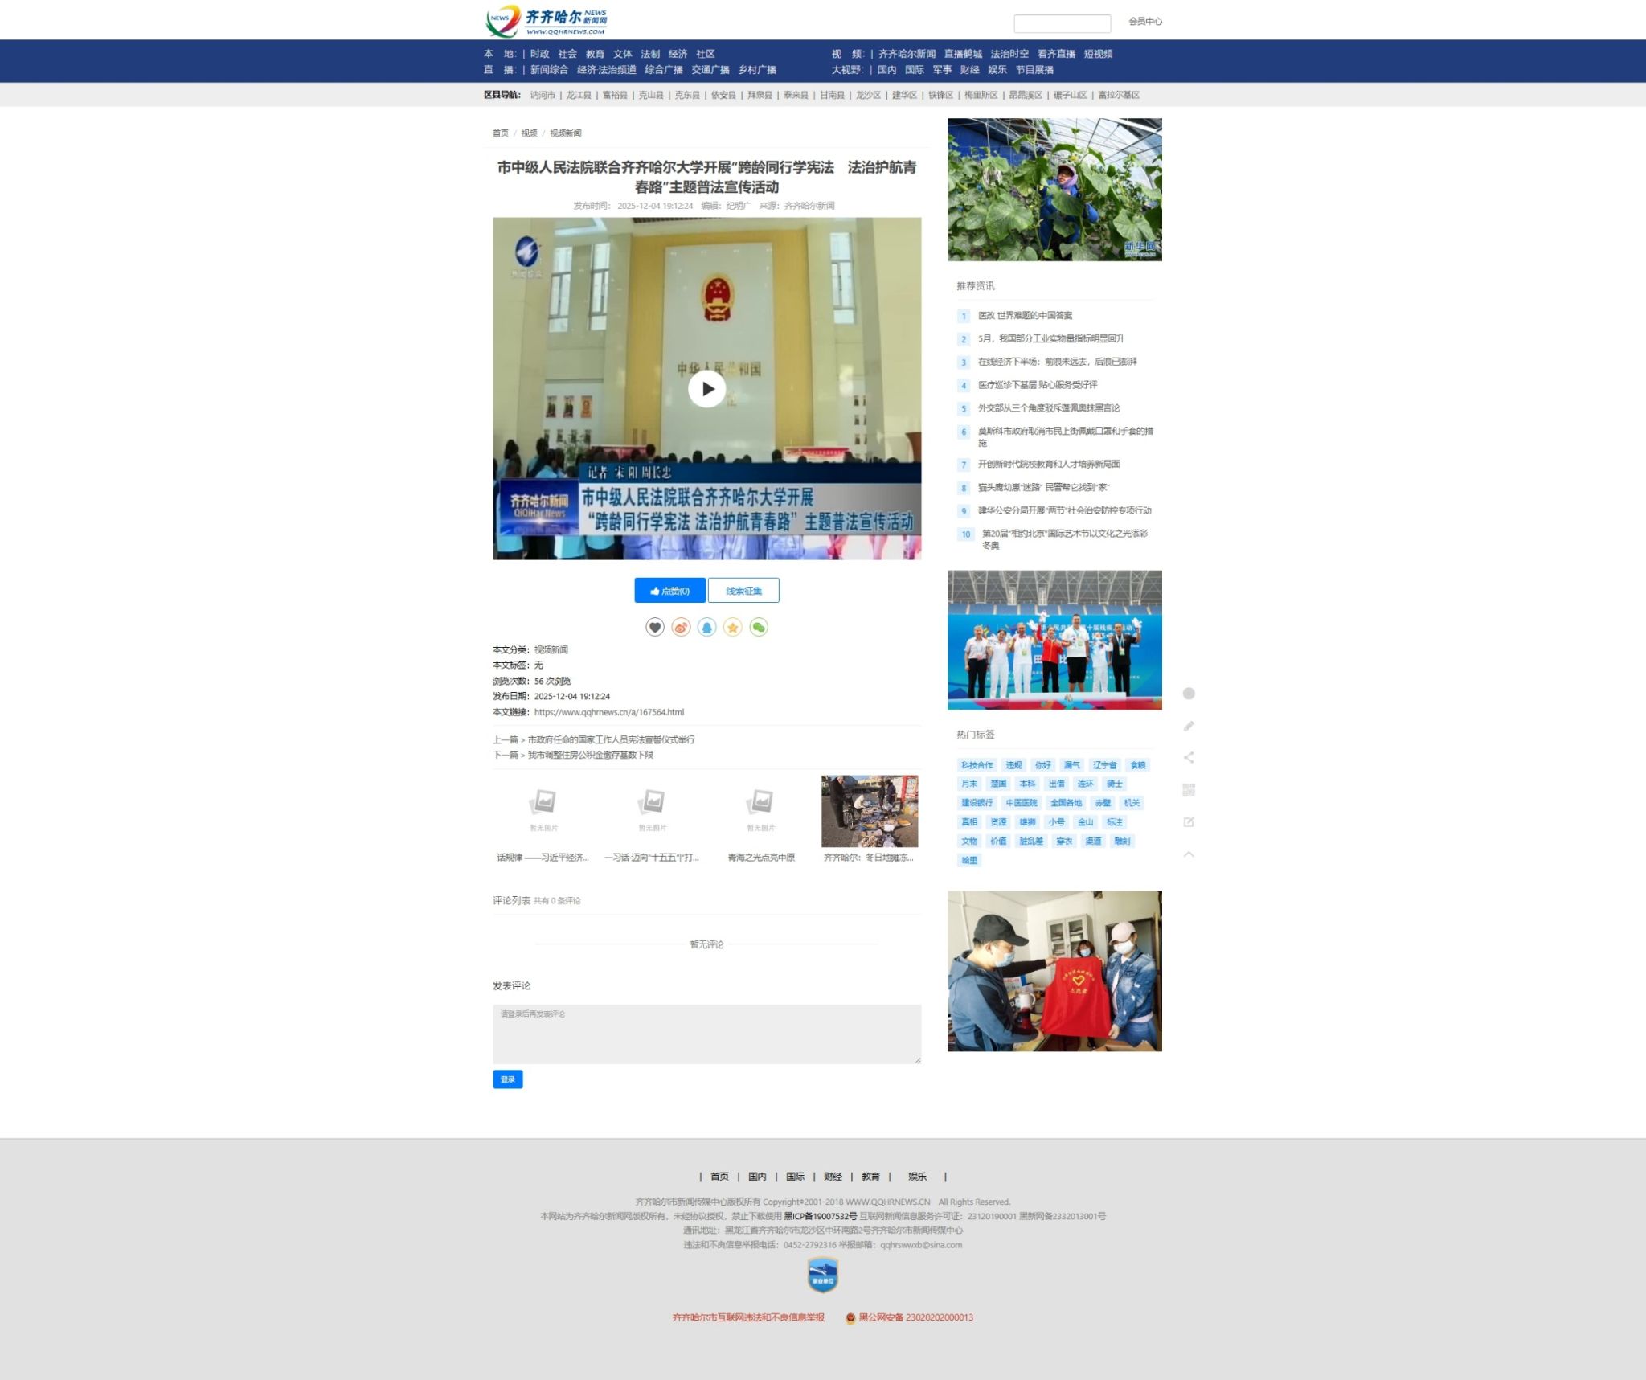The image size is (1646, 1380).
Task: Select 龙沙区 in district navigation
Action: [x=868, y=95]
